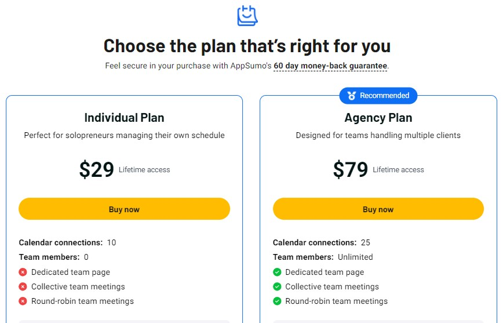
Task: Click red X beside Dedicated team page
Action: pyautogui.click(x=23, y=272)
